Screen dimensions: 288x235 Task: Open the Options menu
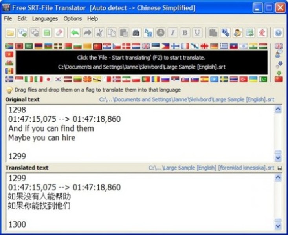[73, 18]
